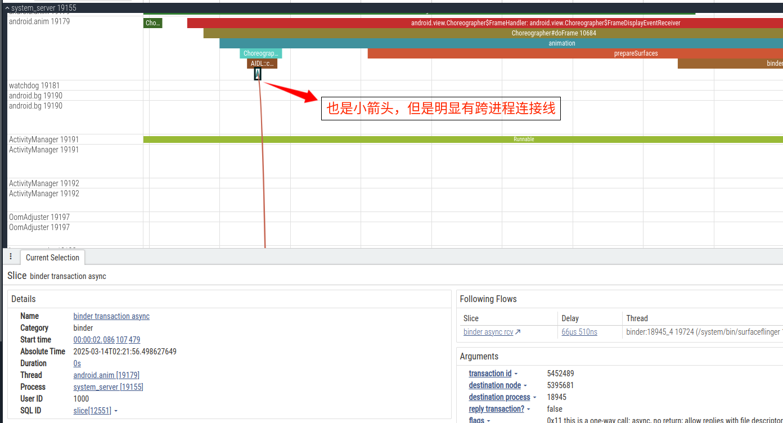Select the Choreographer#doFrame 10684 slice
Viewport: 783px width, 423px height.
pos(493,33)
